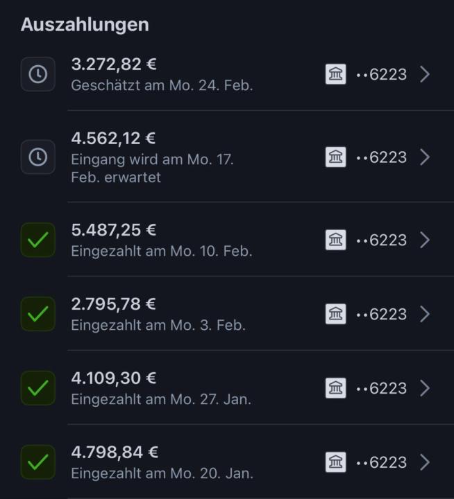
Task: Click bank icon on 4.109,30 € row
Action: coord(336,388)
